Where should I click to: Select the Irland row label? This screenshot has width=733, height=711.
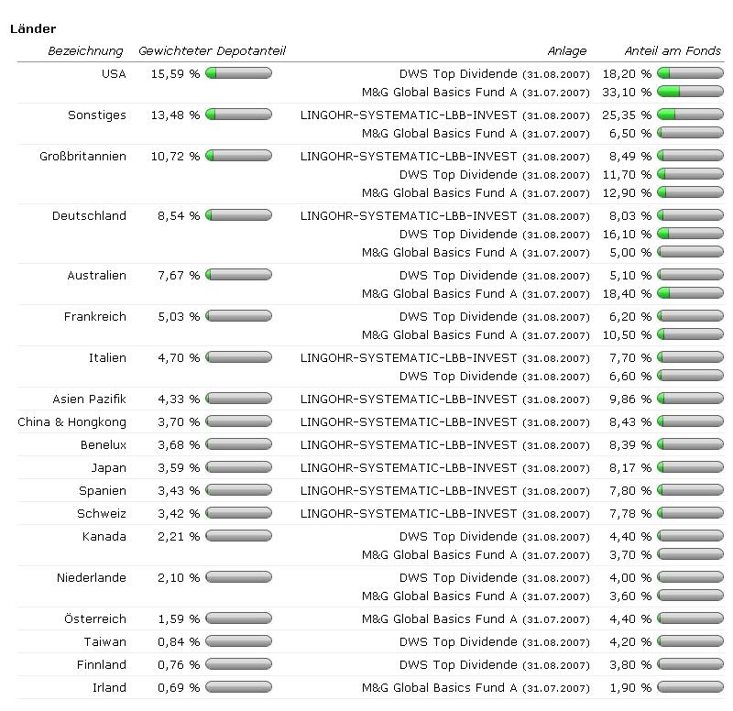(x=109, y=687)
